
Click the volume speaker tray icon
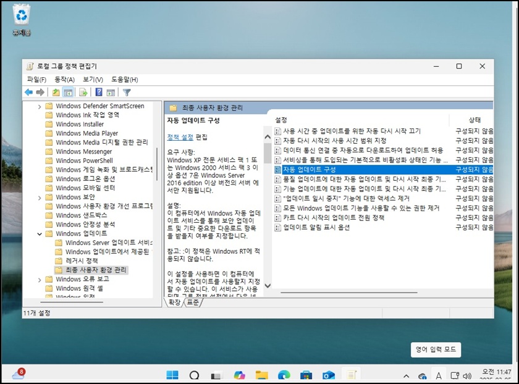tap(467, 376)
